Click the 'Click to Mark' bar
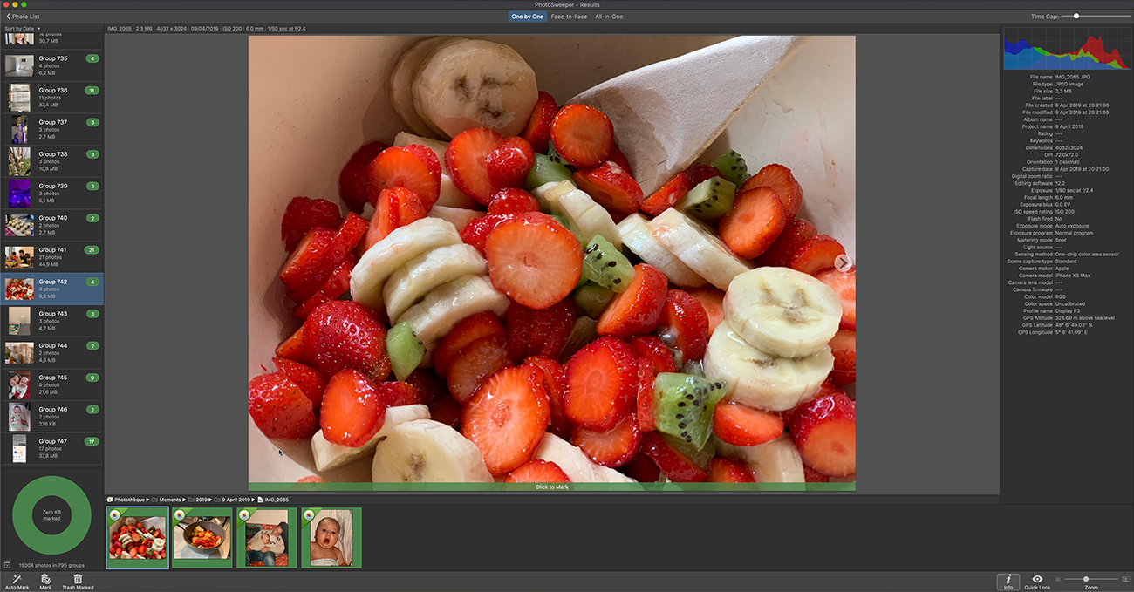The height and width of the screenshot is (592, 1134). click(551, 487)
